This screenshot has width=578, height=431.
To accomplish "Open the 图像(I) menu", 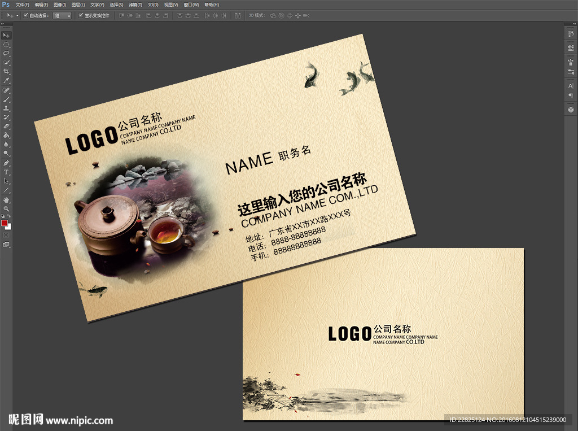I will point(60,5).
